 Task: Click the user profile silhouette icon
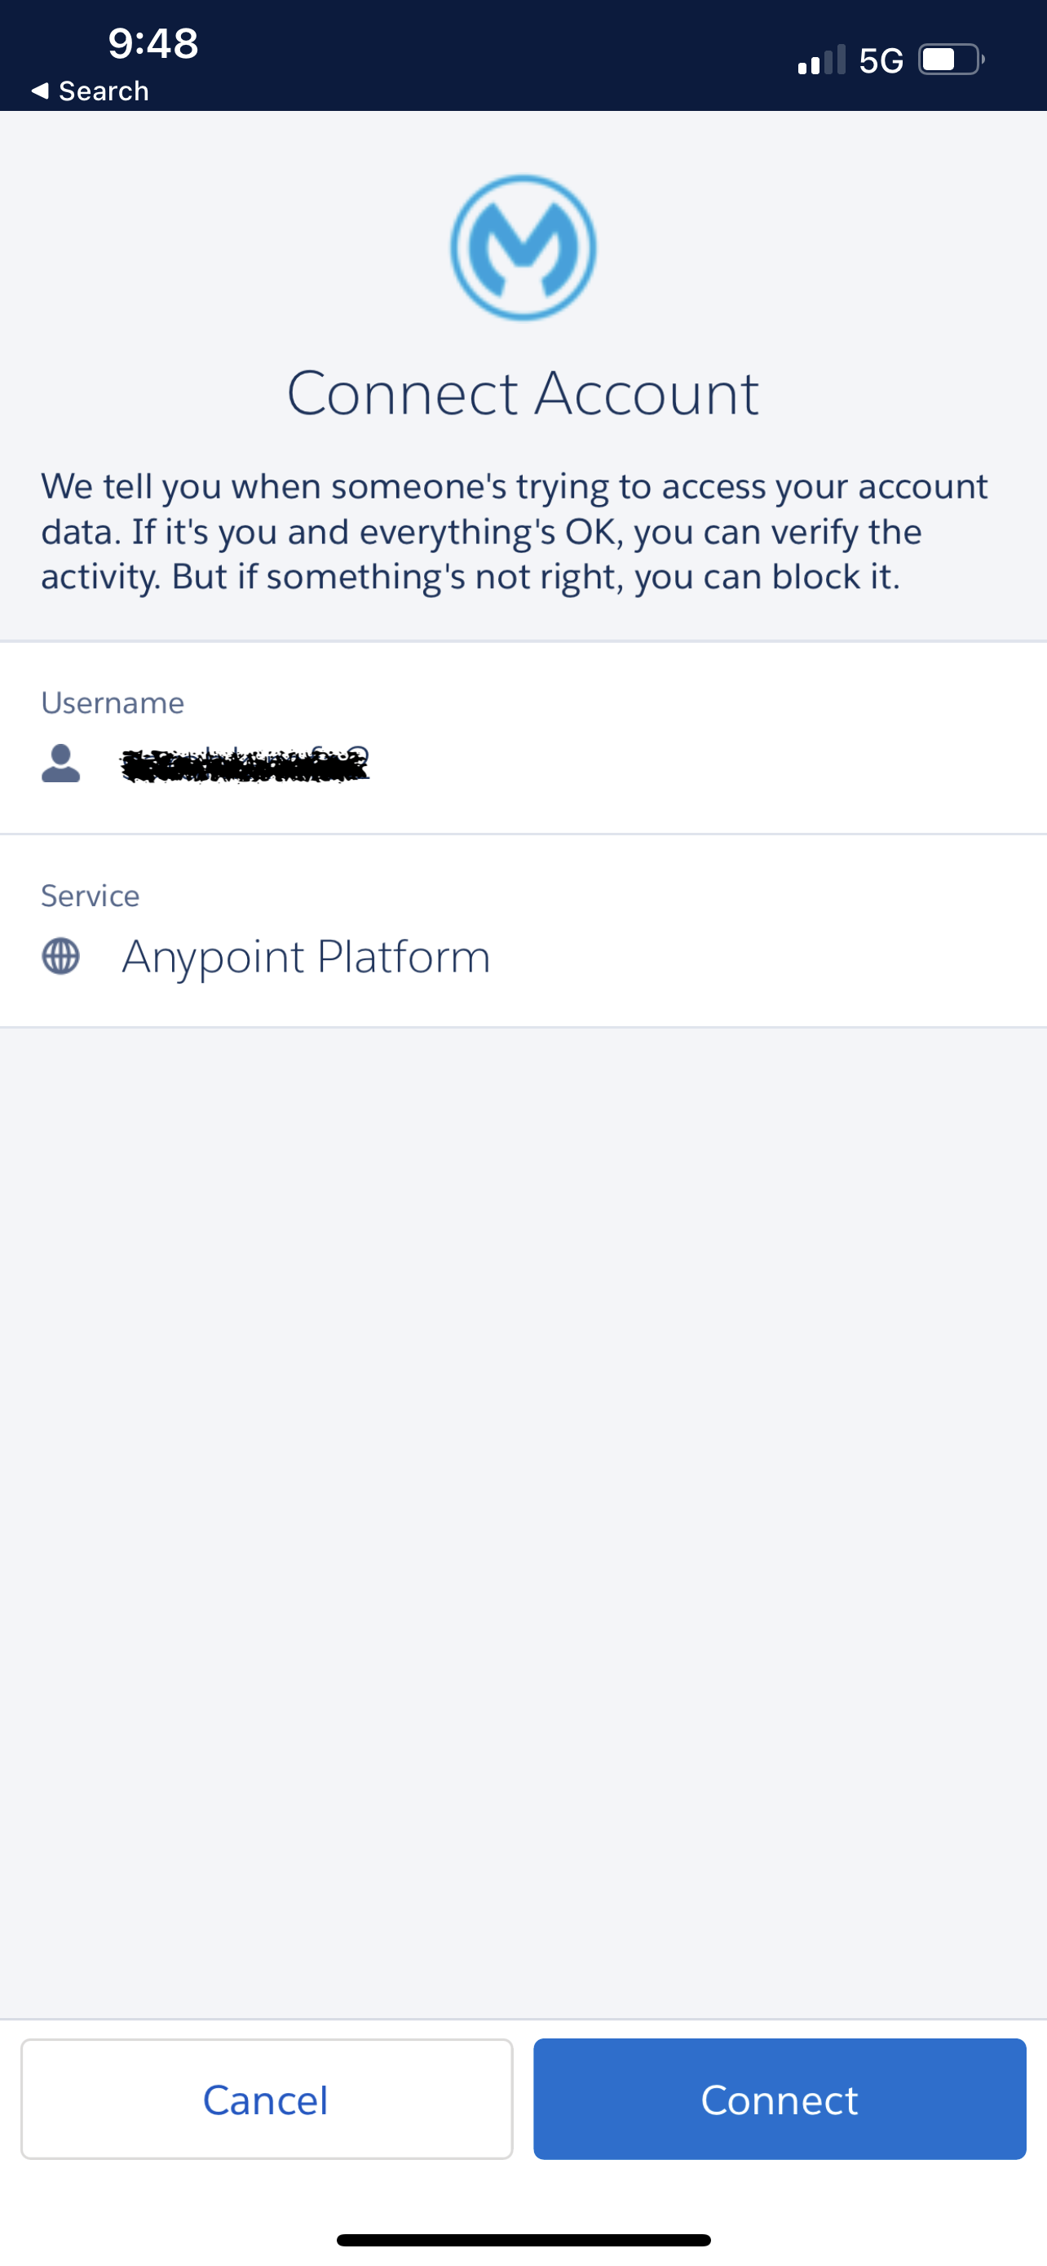[60, 763]
